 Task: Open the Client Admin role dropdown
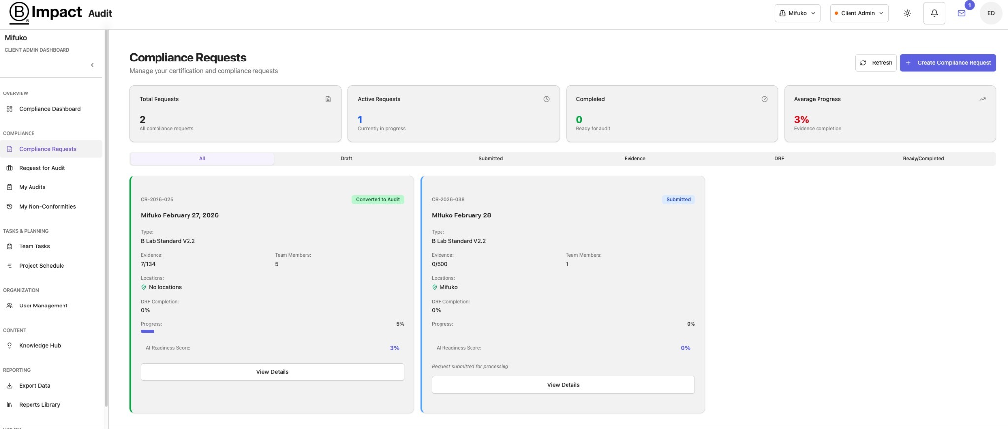click(x=859, y=13)
